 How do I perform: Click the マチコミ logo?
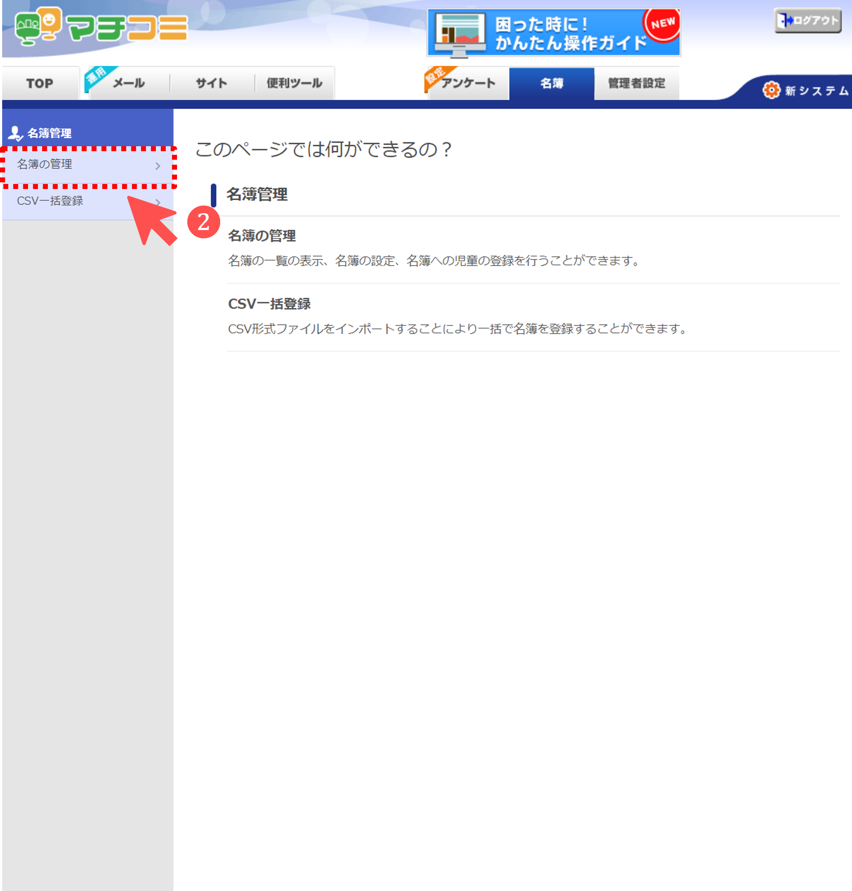pyautogui.click(x=101, y=27)
